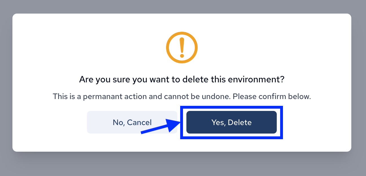The height and width of the screenshot is (176, 366).
Task: Click the light gray No, Cancel button
Action: [132, 122]
